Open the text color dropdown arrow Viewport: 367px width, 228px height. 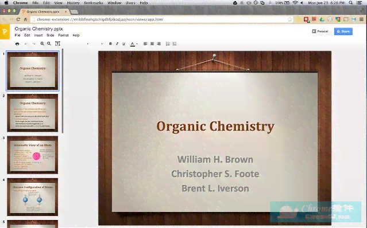137,44
